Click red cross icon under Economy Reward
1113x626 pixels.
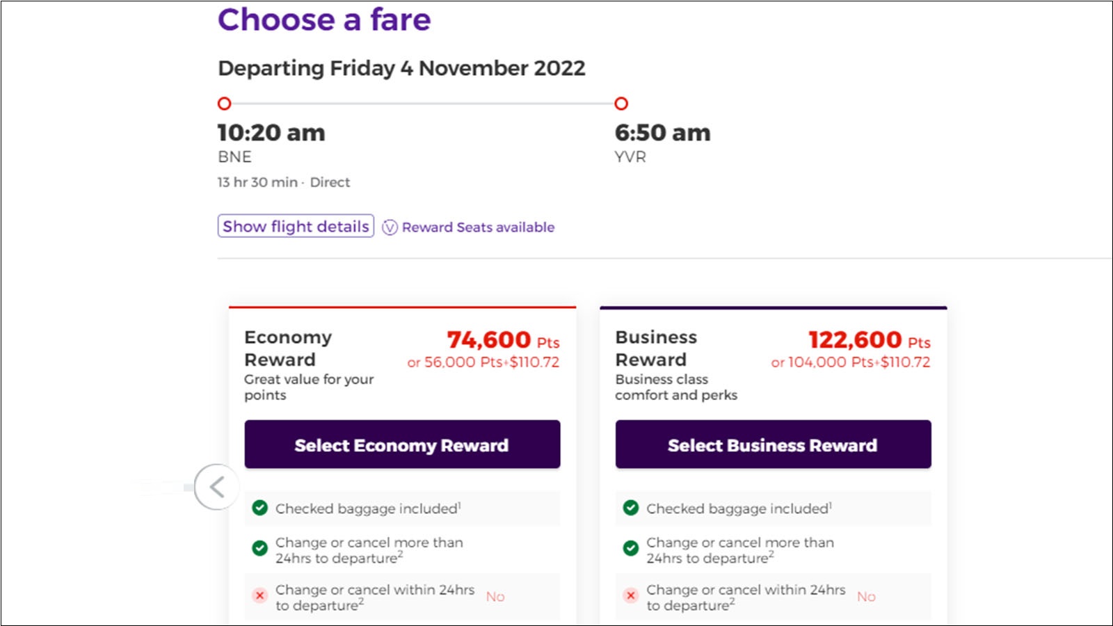pyautogui.click(x=260, y=595)
